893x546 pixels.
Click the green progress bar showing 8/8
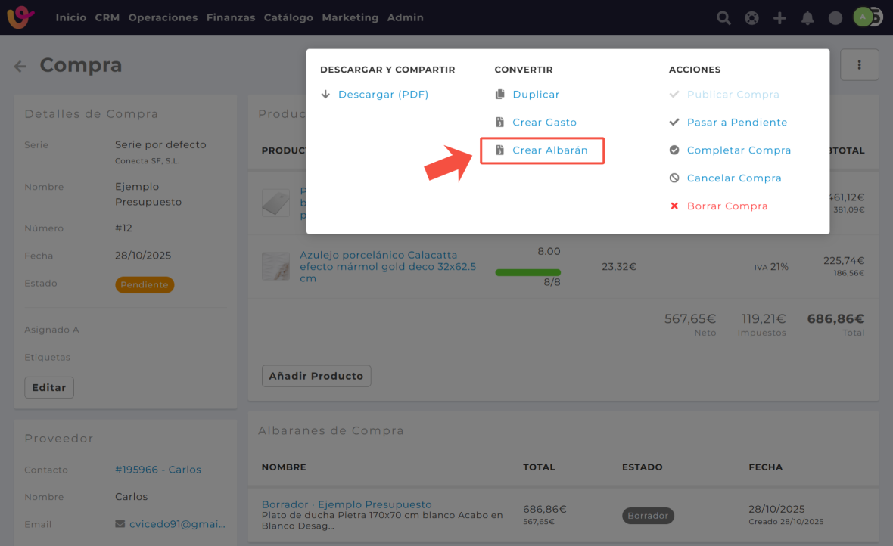click(x=527, y=272)
